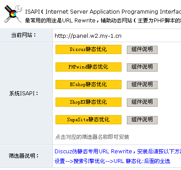Screen dimensions: 181x170
Task: Install PHPwind静态优化 filter
Action: (x=89, y=67)
